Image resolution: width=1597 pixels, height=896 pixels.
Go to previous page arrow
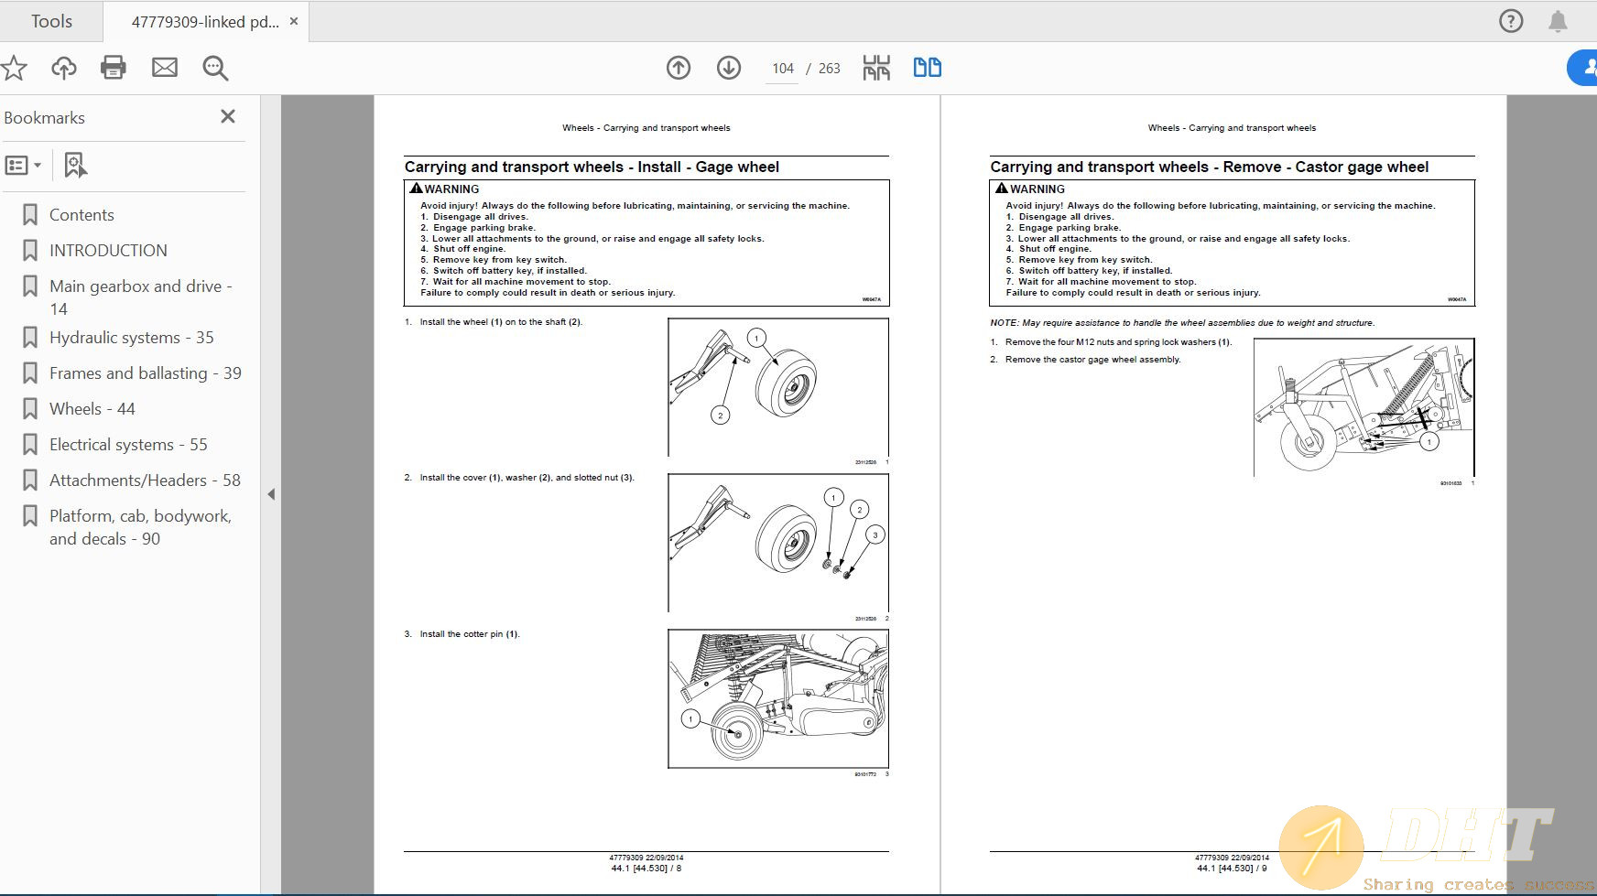click(x=679, y=68)
